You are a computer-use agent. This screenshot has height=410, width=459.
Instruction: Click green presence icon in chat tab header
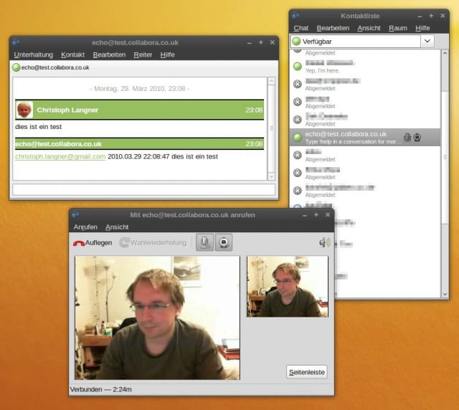tap(16, 67)
